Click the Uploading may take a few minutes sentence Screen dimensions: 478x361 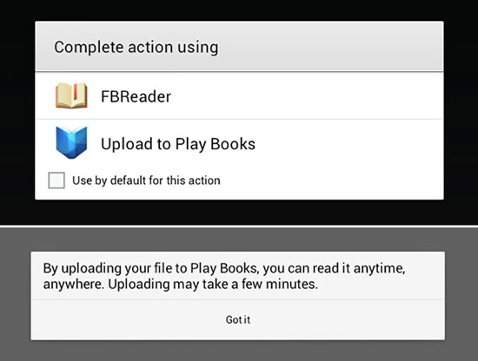click(213, 285)
